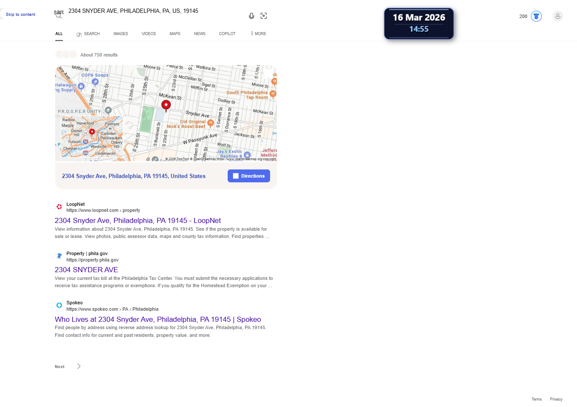Open the 2304 SNYDER AVE phila.gov result

pos(86,270)
